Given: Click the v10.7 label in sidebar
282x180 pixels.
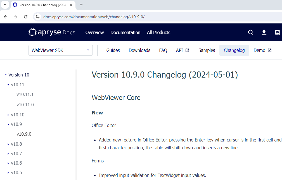Looking at the screenshot, I should [x=16, y=153].
